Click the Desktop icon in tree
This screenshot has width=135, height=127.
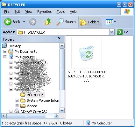[5, 46]
